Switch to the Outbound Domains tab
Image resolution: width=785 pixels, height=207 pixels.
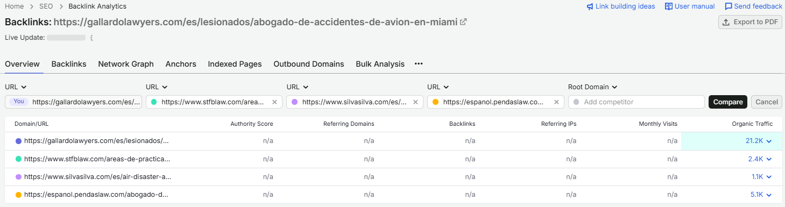click(309, 63)
